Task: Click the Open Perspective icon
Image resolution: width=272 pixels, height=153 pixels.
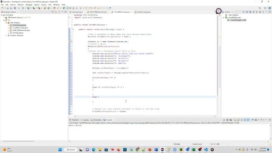Action: point(265,8)
